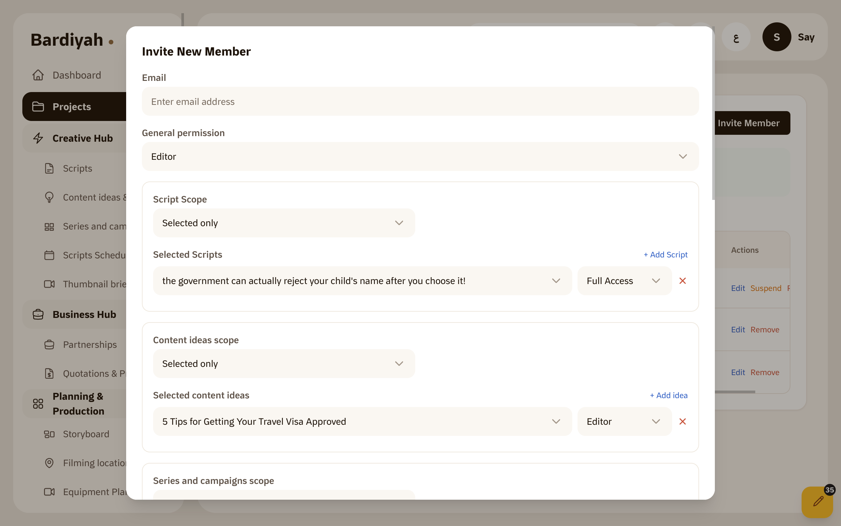Click the + Add idea link
841x526 pixels.
[x=669, y=395]
